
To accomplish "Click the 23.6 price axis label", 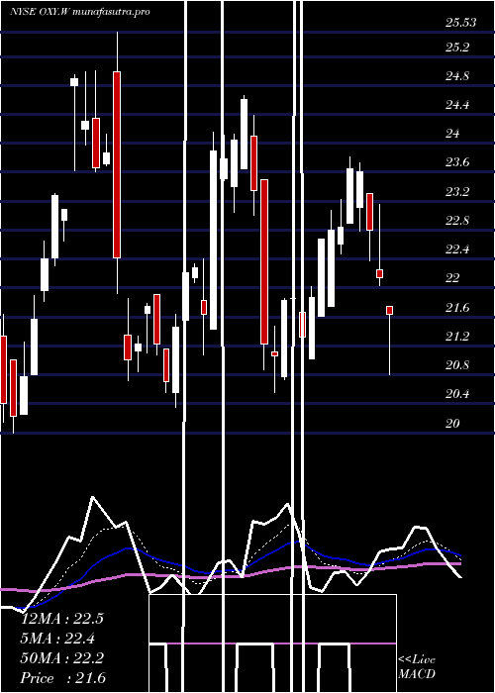I will (x=457, y=163).
